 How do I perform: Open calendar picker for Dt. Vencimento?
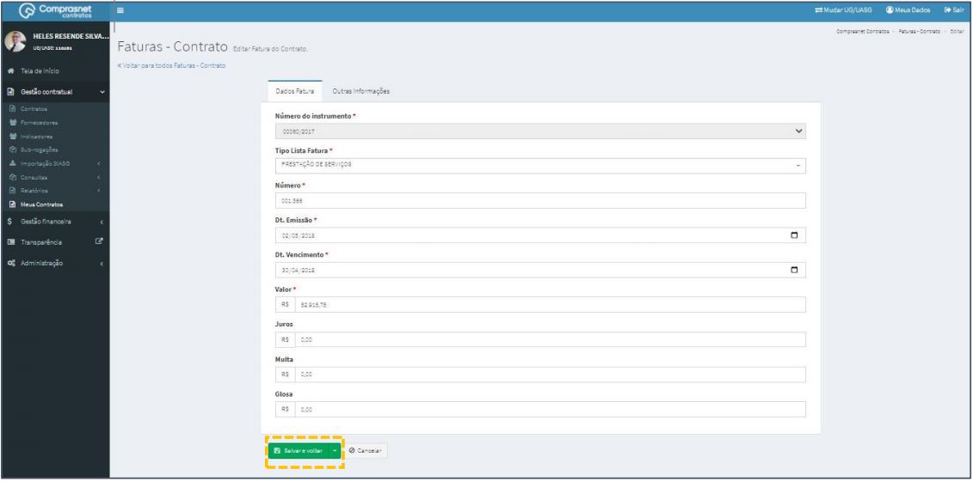pos(794,271)
